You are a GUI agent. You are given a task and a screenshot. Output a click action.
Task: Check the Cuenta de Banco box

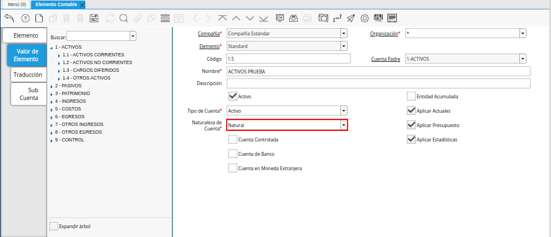(x=233, y=154)
